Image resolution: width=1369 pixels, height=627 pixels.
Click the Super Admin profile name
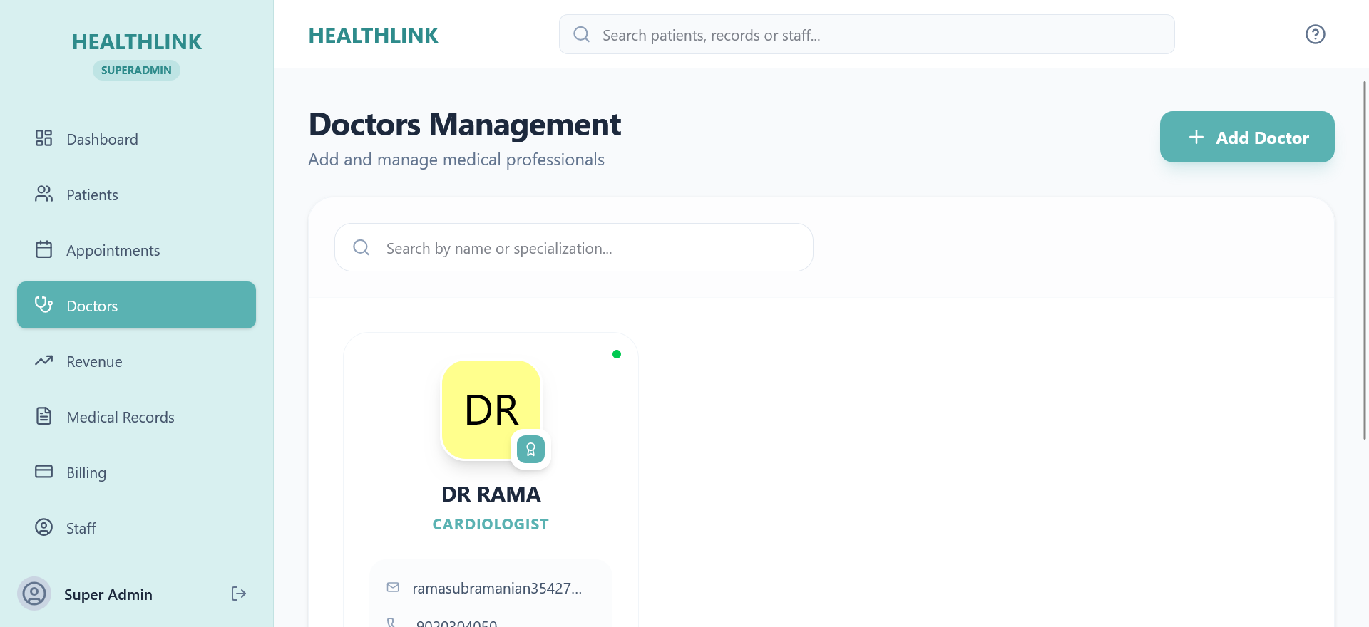[108, 594]
